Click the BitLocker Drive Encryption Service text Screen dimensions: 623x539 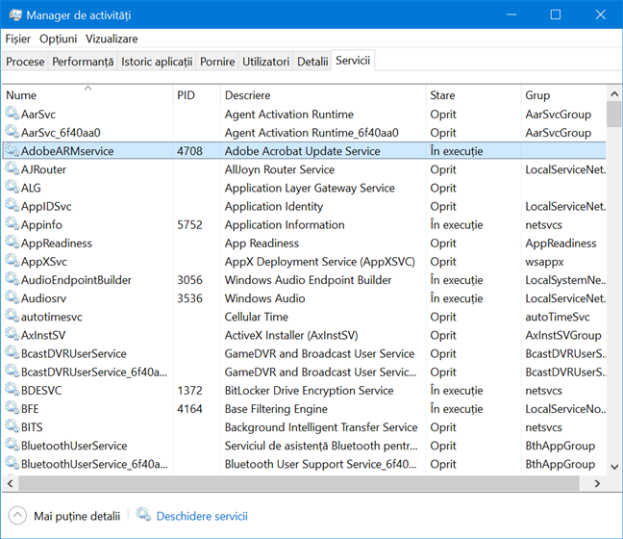click(309, 391)
